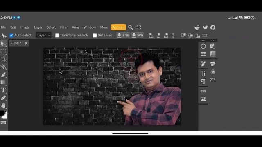Open the Select menu
262x147 pixels.
(51, 27)
